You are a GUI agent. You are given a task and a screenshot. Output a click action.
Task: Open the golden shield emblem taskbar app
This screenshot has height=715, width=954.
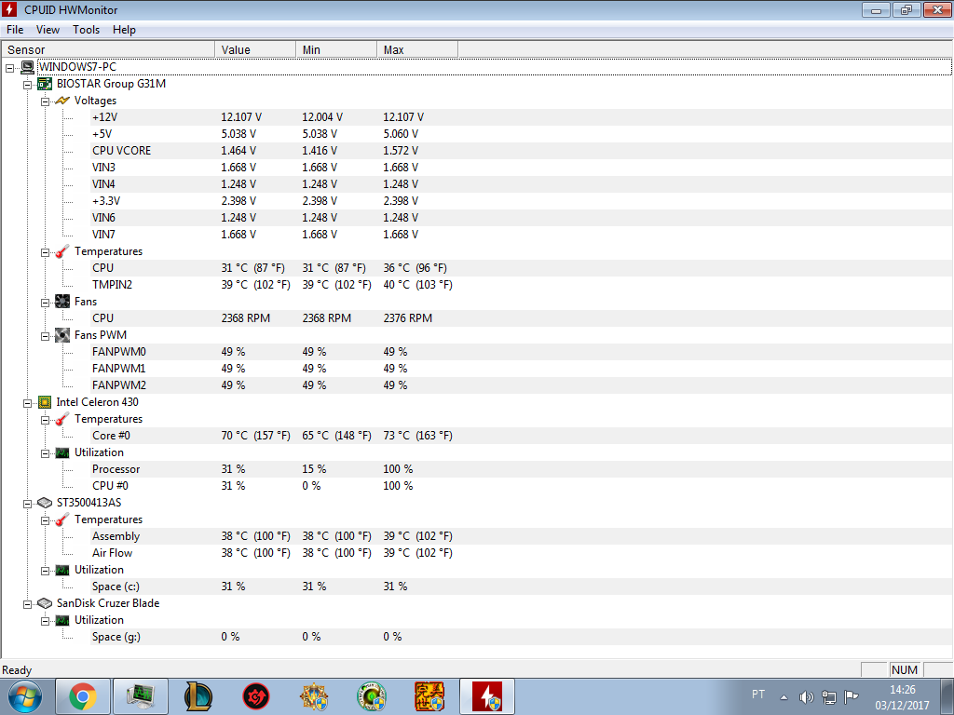point(314,696)
